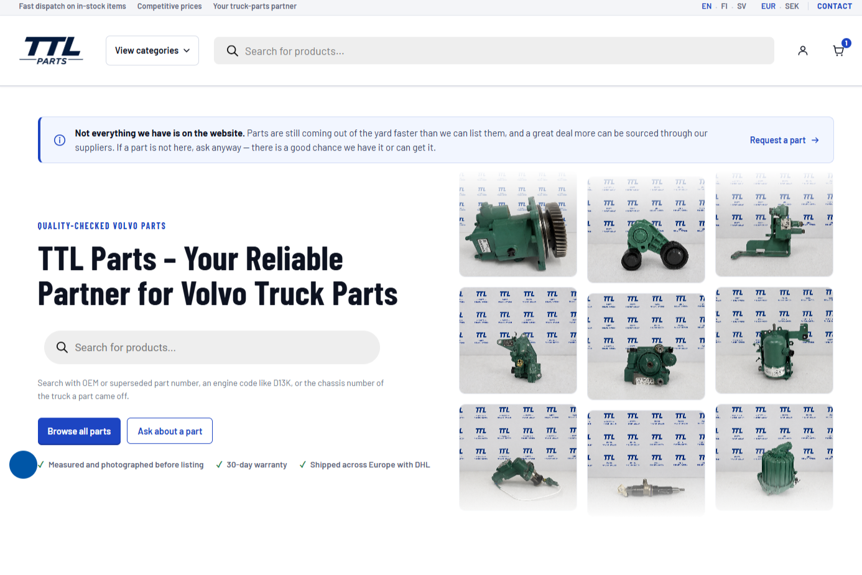
Task: Focus the hero product search field
Action: (x=212, y=347)
